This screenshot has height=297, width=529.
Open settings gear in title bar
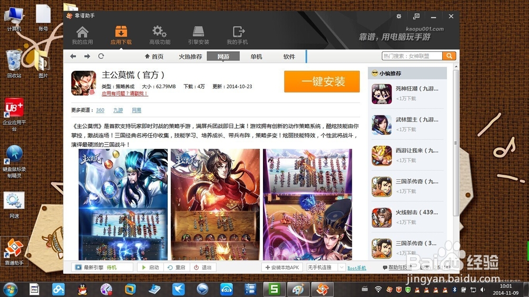click(399, 16)
